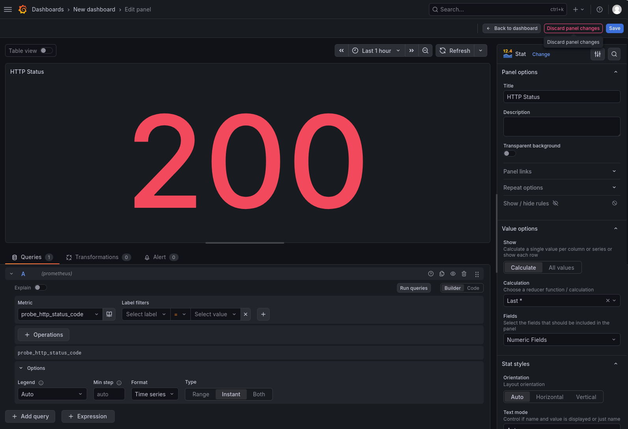Open Select value dropdown
Screen dimensions: 628x429
(x=215, y=314)
